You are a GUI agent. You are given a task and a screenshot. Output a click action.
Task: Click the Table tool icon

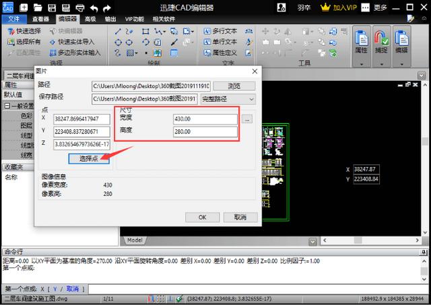point(174,53)
